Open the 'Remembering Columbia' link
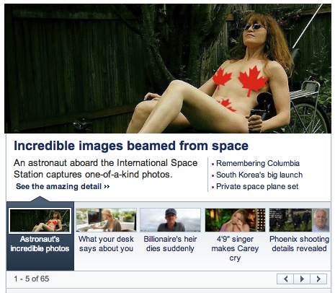The height and width of the screenshot is (293, 335). pos(258,163)
